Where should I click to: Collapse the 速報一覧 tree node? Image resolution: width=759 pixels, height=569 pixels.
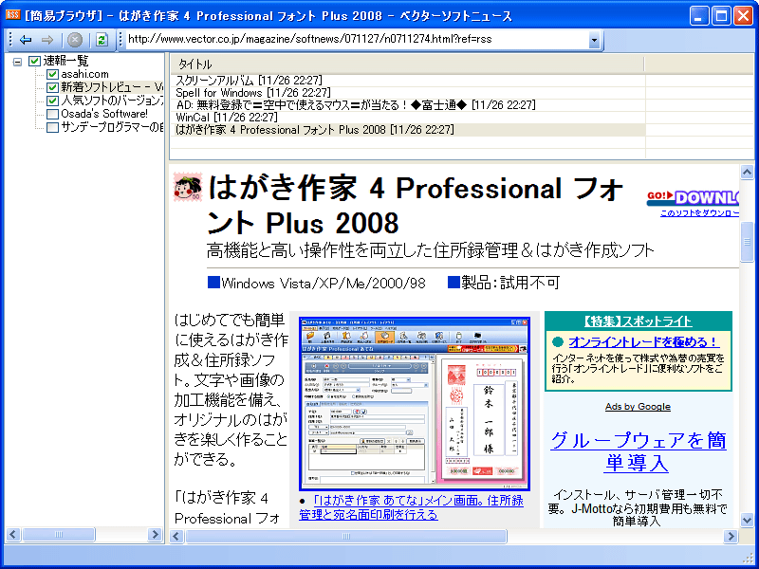coord(17,62)
